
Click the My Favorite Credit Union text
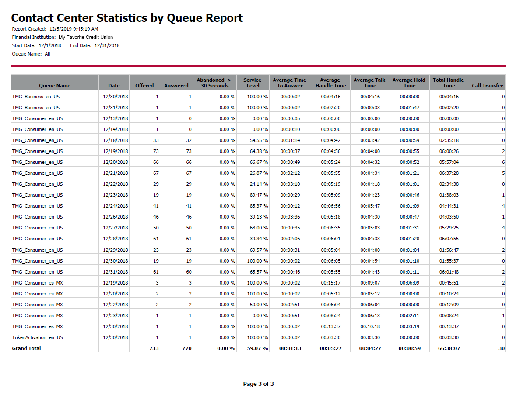85,37
